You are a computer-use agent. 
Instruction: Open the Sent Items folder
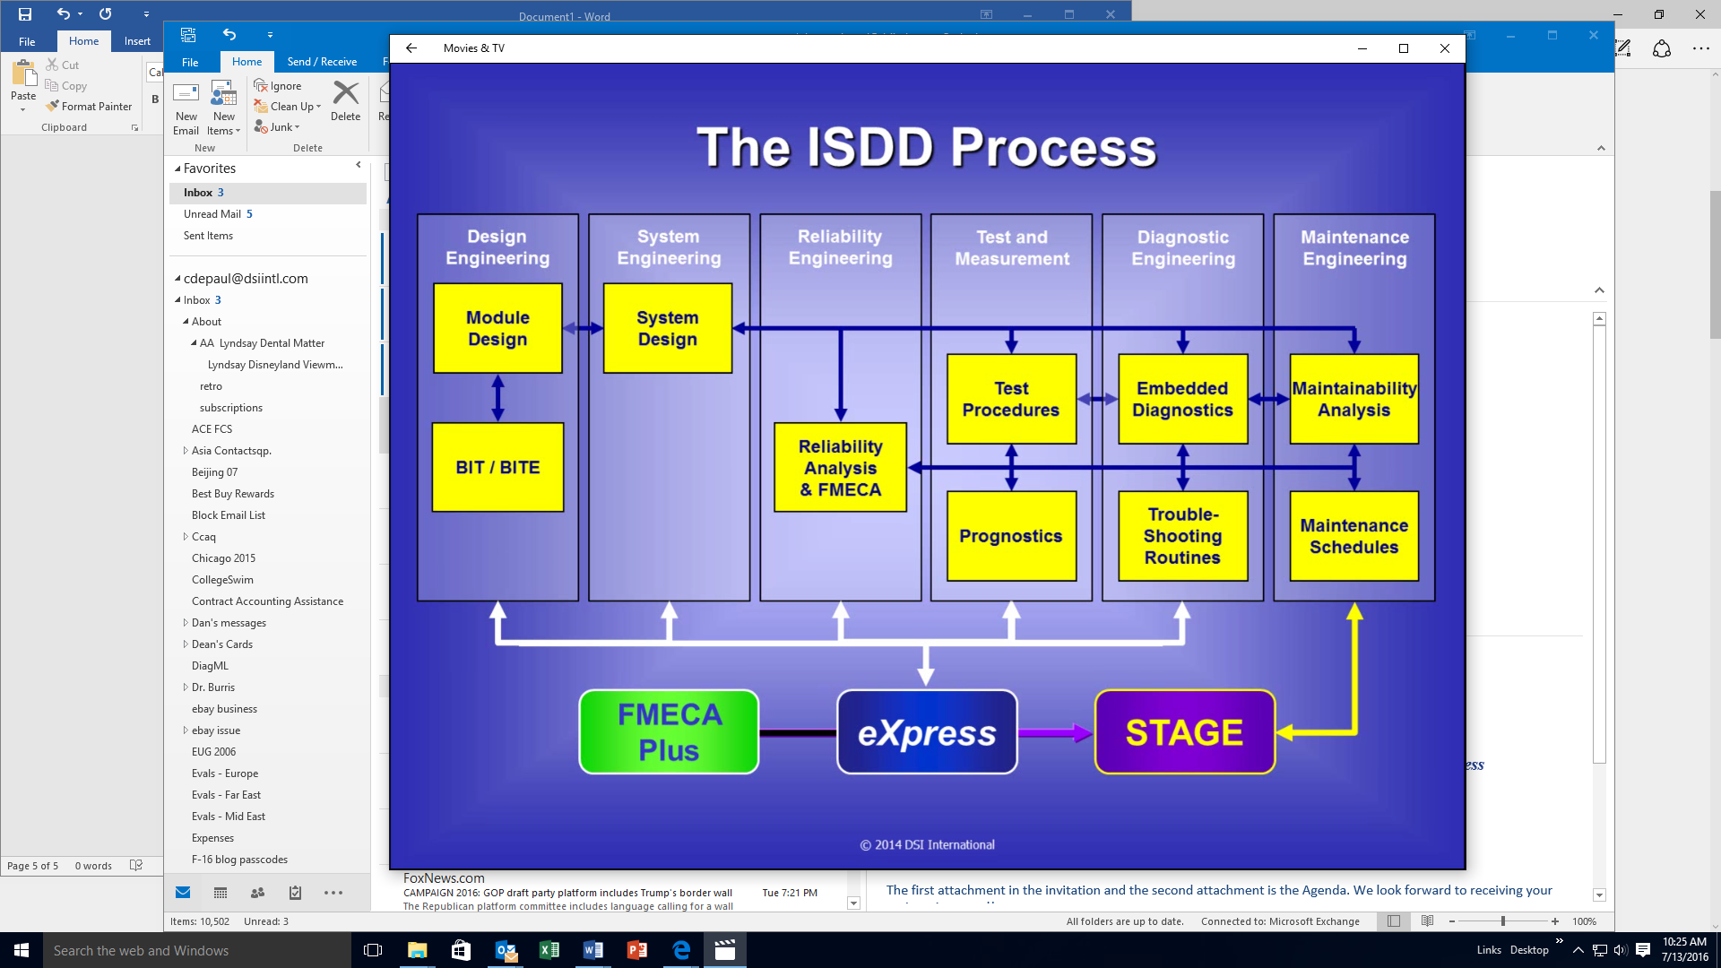[208, 236]
